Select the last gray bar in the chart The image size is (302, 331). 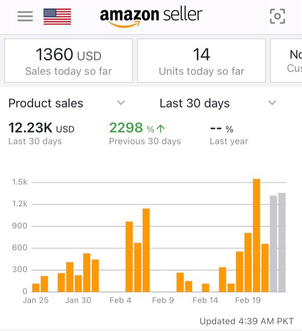pos(282,242)
